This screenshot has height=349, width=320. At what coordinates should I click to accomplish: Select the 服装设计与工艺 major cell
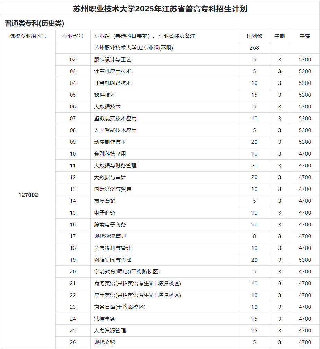pos(113,60)
